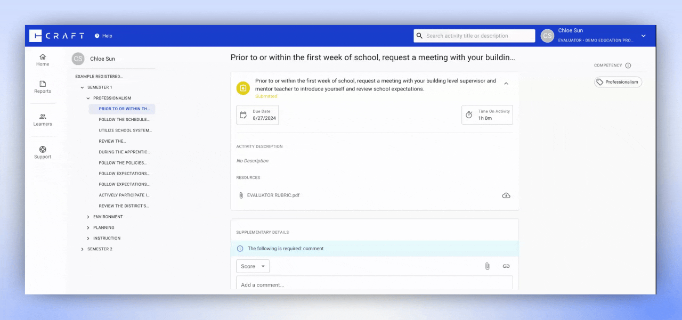Image resolution: width=682 pixels, height=320 pixels.
Task: Click the Add a comment field
Action: point(374,284)
